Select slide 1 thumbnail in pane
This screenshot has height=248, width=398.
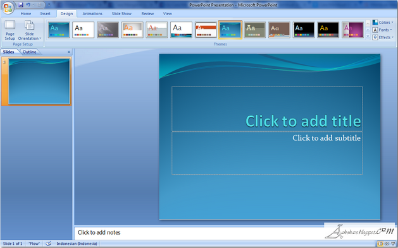39,81
